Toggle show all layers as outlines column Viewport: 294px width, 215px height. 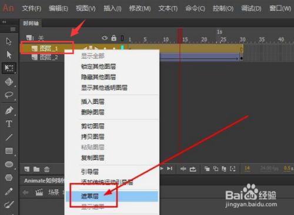pyautogui.click(x=122, y=38)
